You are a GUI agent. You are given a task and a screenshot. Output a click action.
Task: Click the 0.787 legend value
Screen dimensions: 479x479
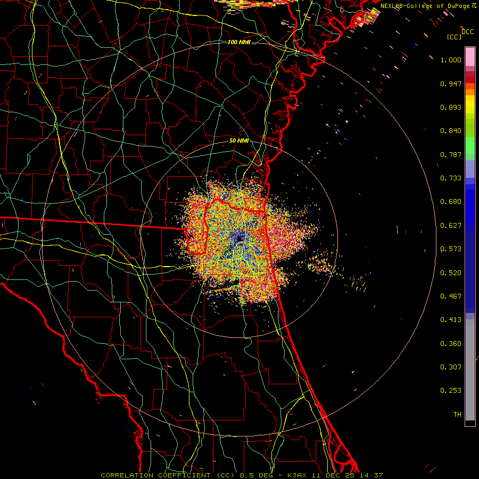click(x=451, y=154)
